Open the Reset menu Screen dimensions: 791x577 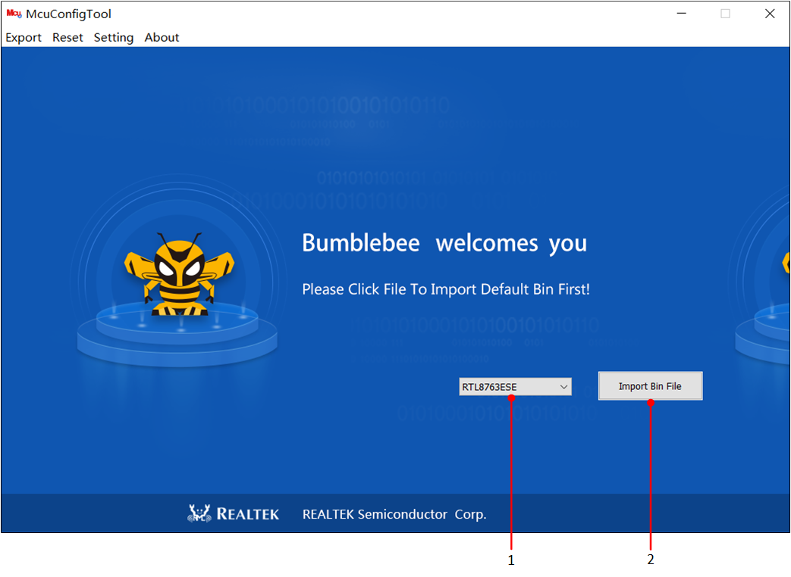pos(67,38)
